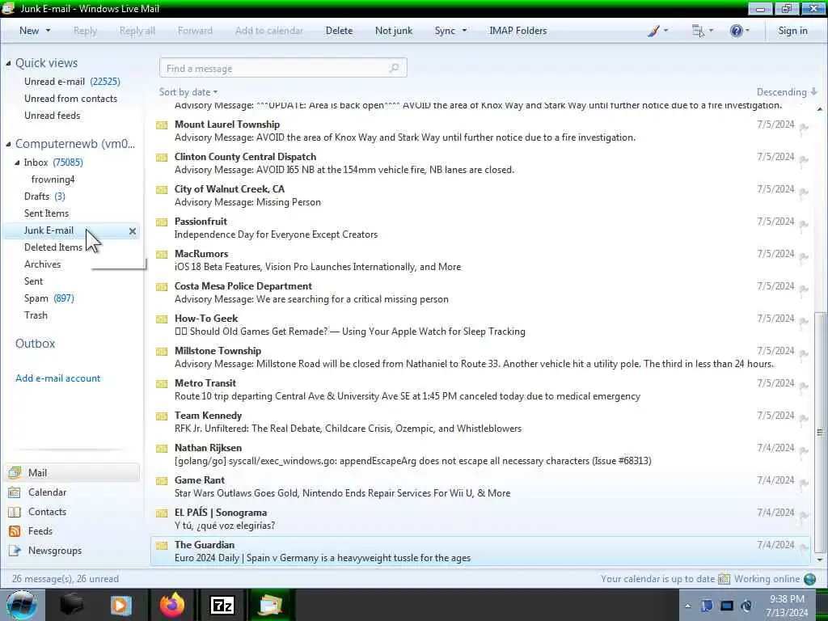Open the Sort by date dropdown

188,92
